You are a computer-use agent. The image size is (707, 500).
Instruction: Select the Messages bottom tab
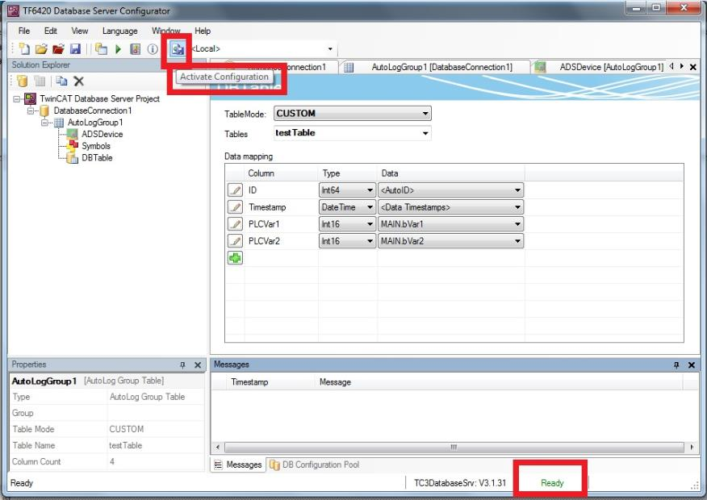pos(238,465)
